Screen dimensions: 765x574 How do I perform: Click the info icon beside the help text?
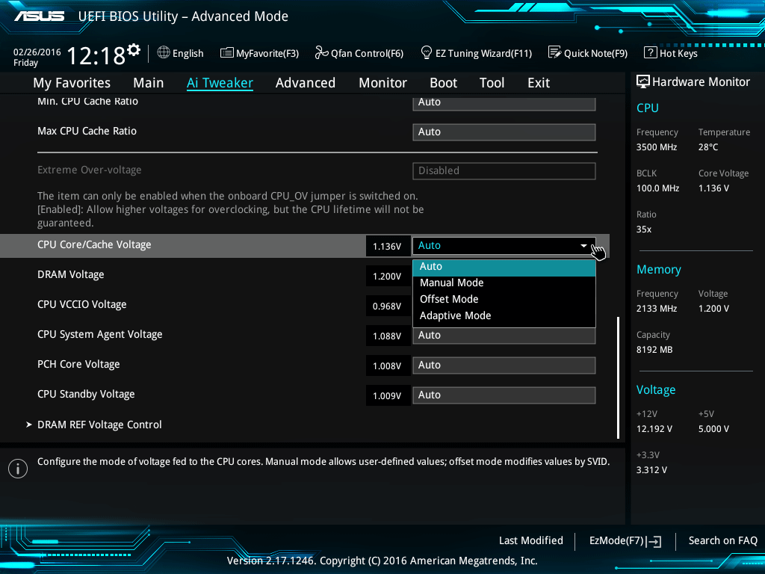click(17, 468)
